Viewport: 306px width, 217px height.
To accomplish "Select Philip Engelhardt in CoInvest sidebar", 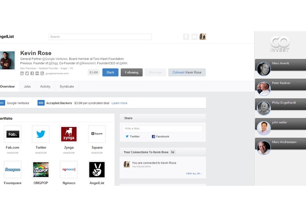I will coord(280,104).
